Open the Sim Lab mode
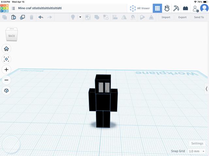This screenshot has width=209, height=156. 167,8
